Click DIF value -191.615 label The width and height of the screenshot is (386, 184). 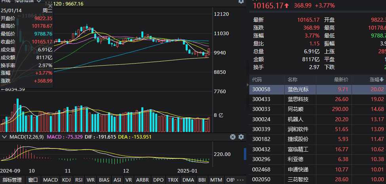tap(100, 137)
